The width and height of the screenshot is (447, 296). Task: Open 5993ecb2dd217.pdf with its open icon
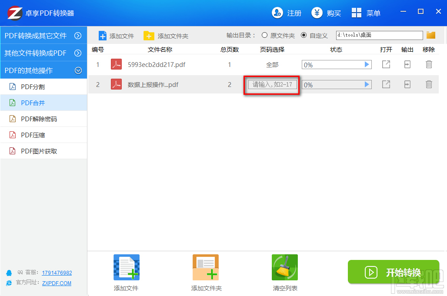point(386,64)
